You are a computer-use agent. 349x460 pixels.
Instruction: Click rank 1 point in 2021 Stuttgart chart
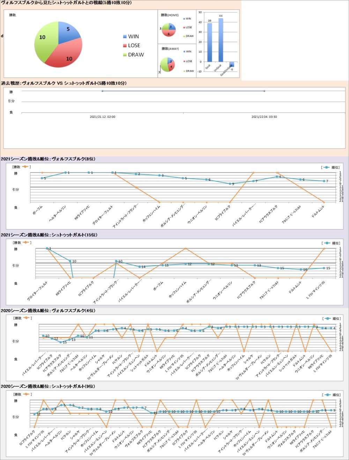coord(47,248)
